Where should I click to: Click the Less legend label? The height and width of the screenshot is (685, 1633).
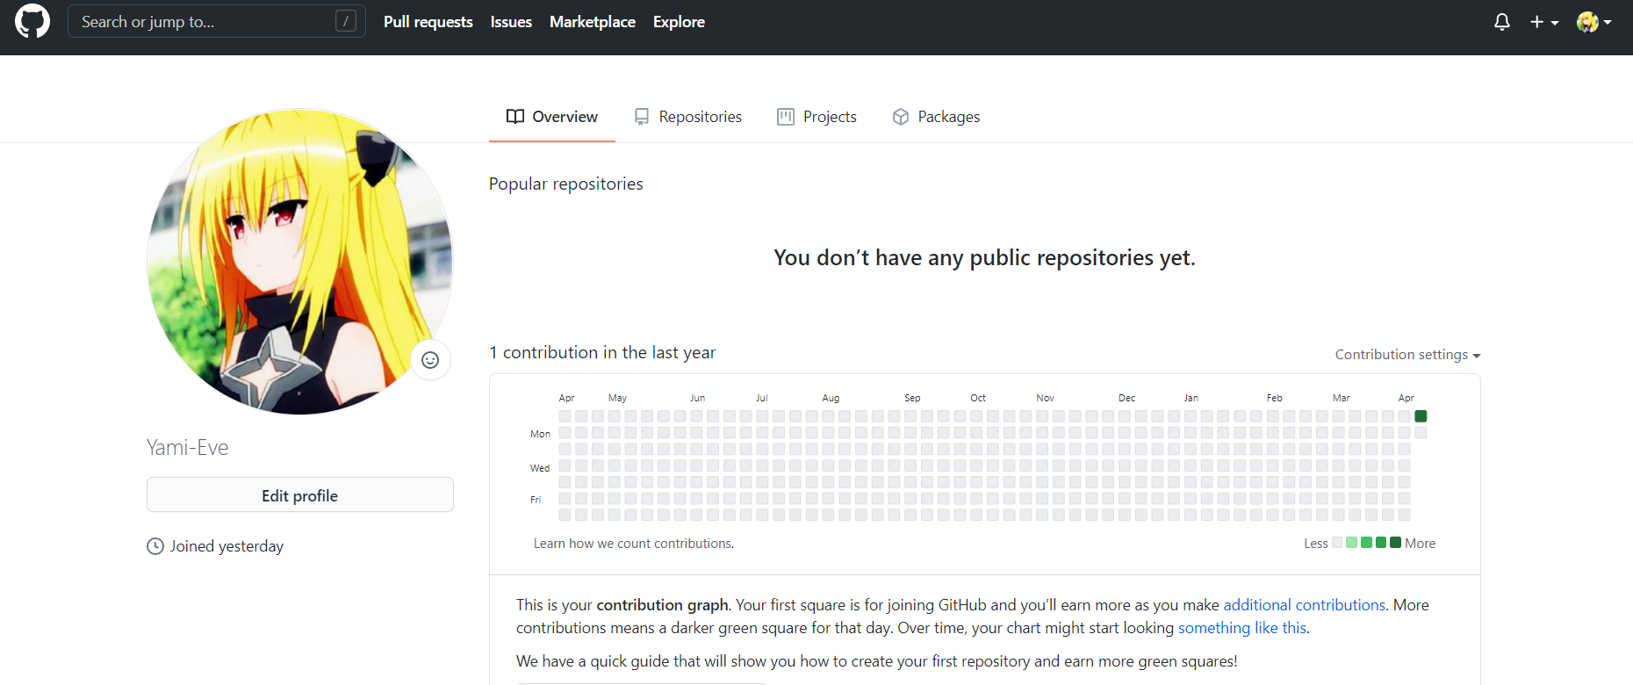click(x=1316, y=544)
